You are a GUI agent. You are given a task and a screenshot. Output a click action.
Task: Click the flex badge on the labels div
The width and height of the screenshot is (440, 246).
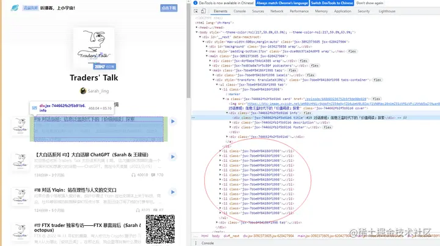[x=310, y=75]
